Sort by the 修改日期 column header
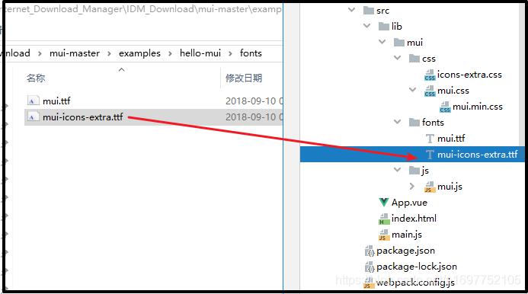Image resolution: width=528 pixels, height=294 pixels. 244,78
